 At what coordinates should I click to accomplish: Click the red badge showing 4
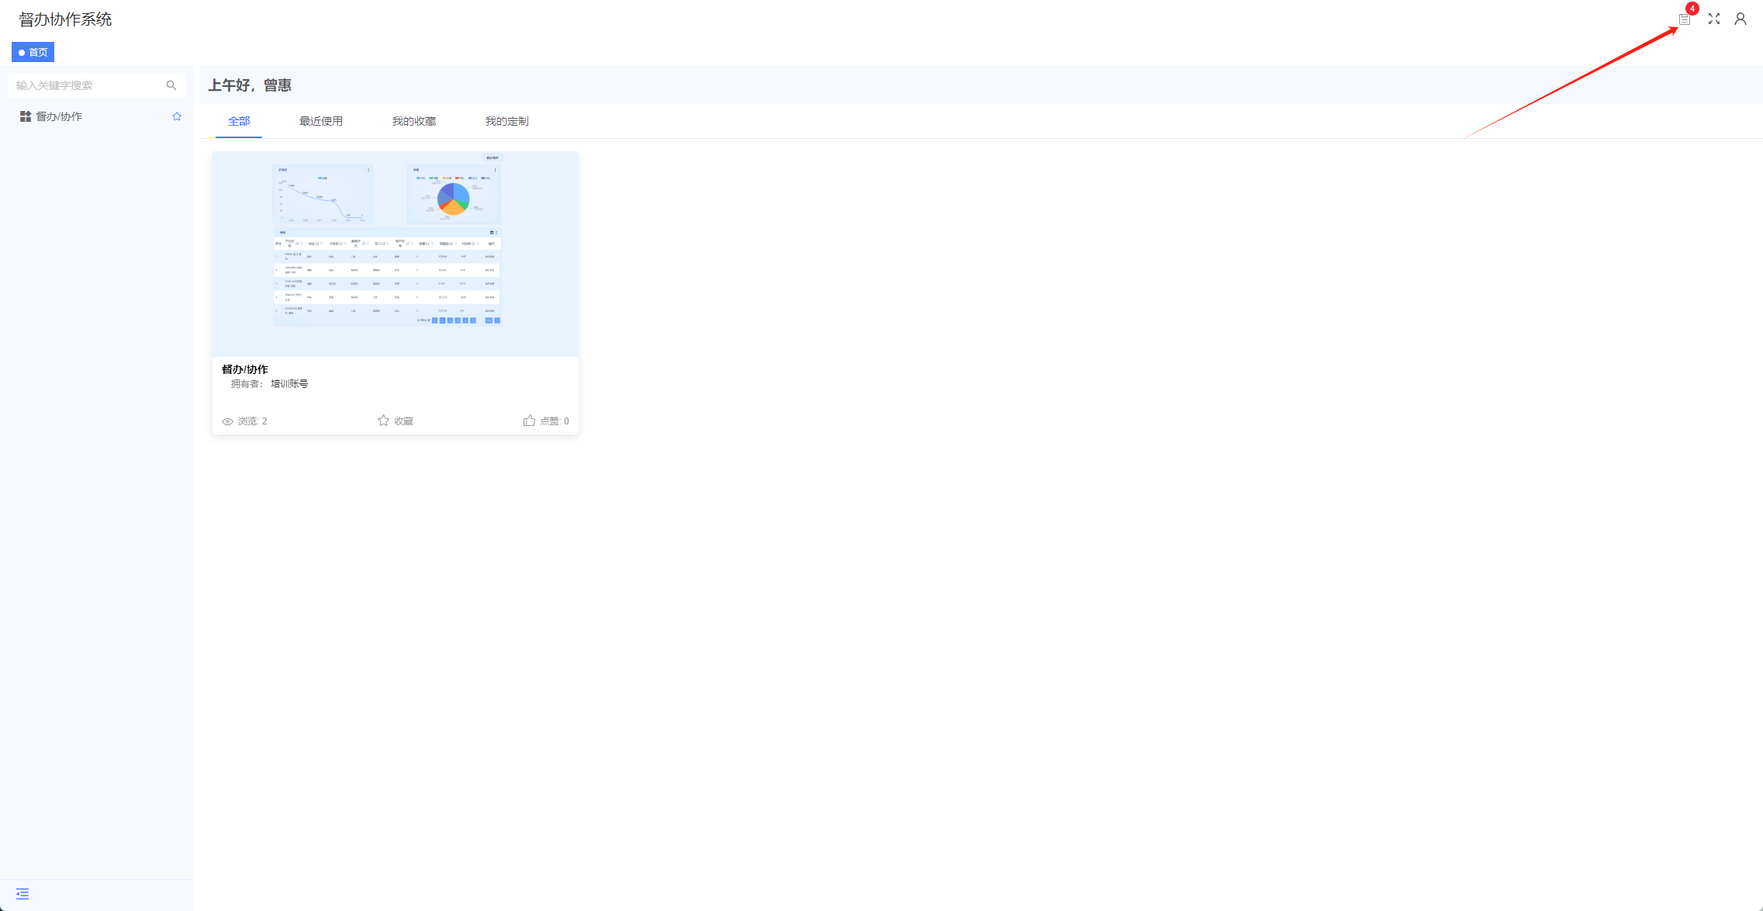coord(1692,9)
